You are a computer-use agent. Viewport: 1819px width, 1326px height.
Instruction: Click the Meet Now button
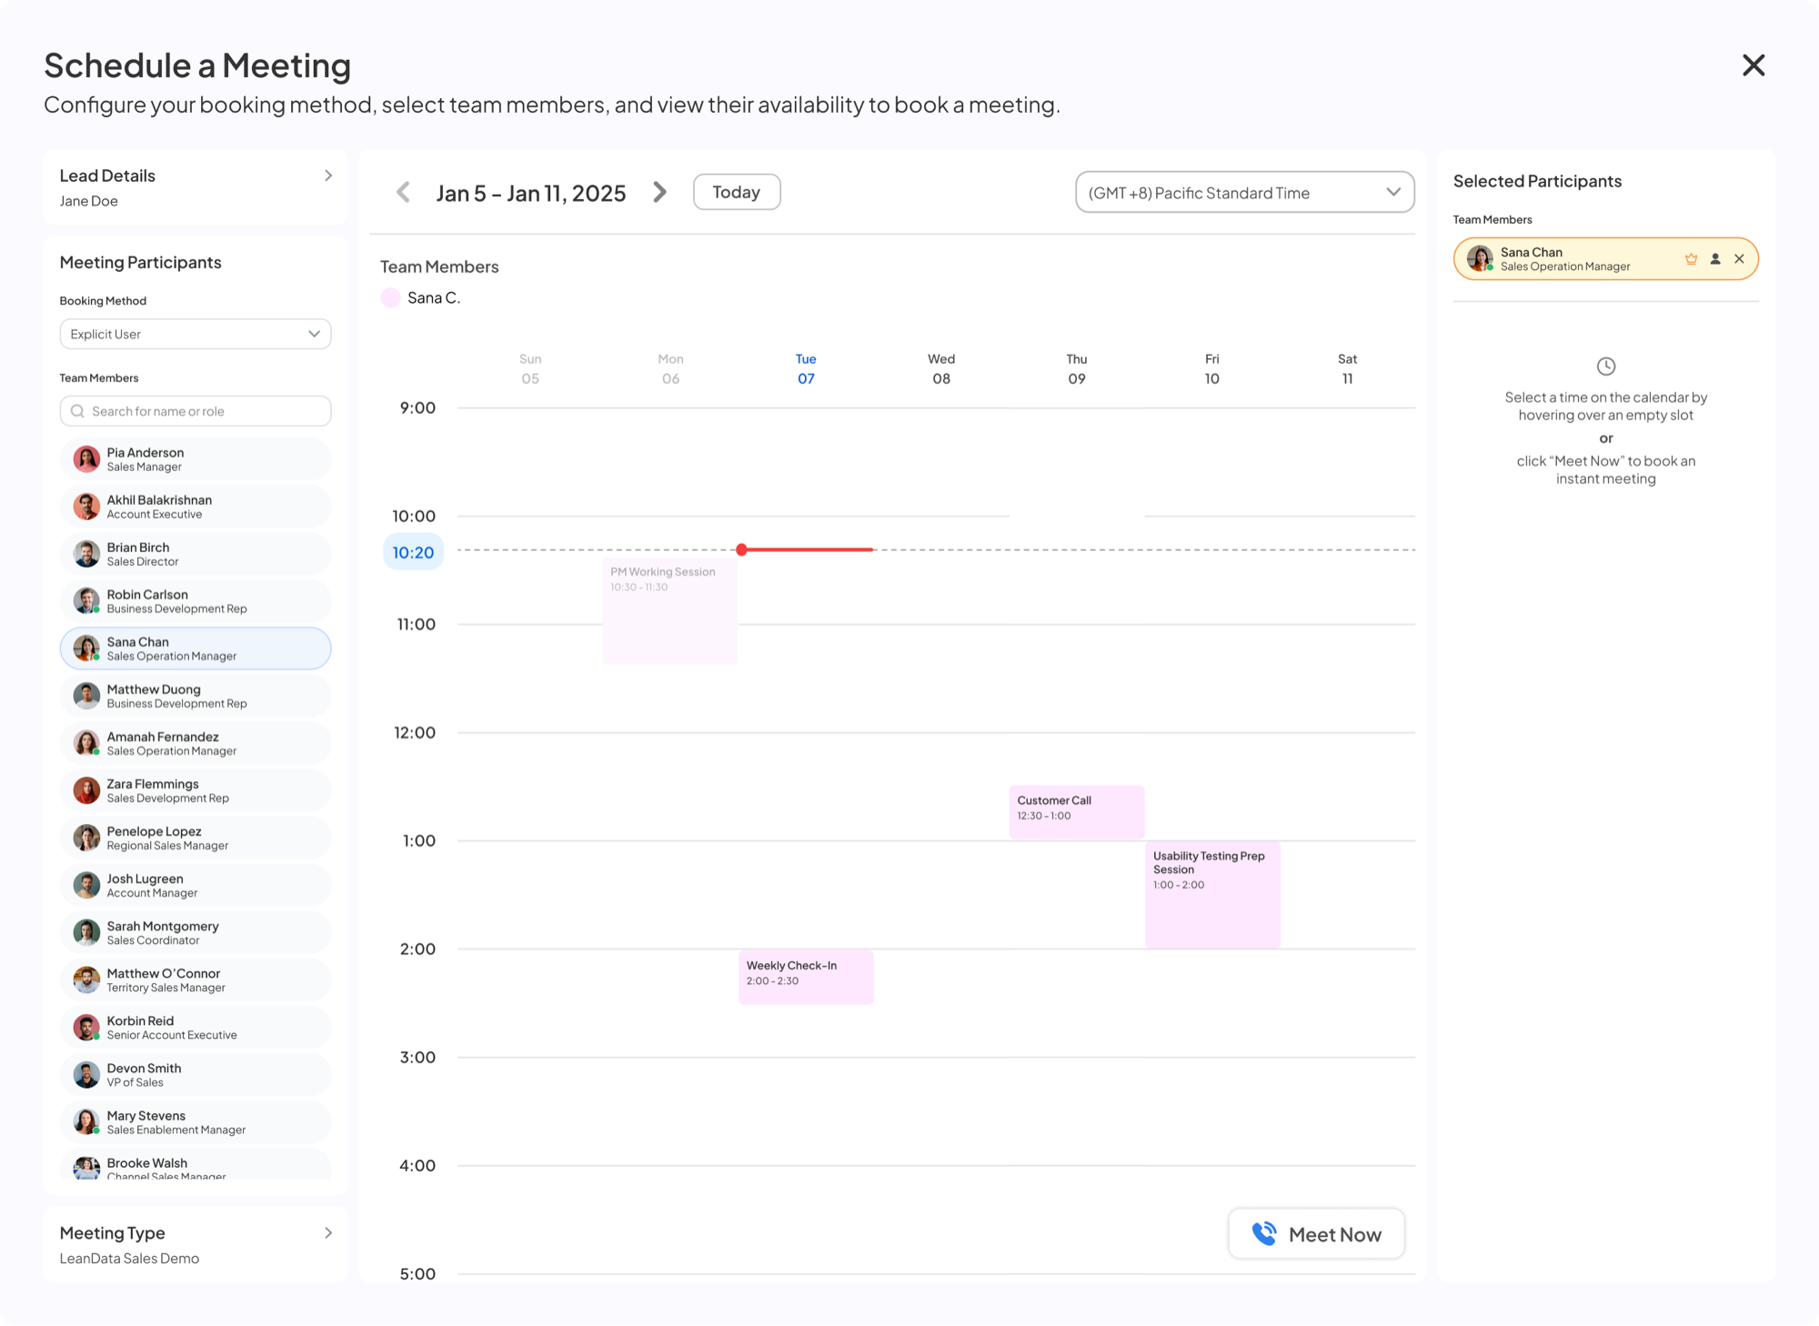click(1316, 1234)
